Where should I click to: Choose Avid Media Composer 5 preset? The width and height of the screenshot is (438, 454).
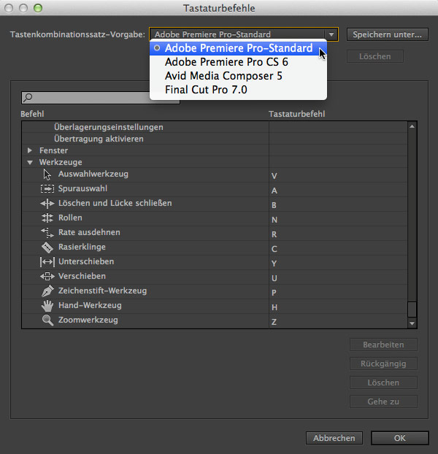pos(223,76)
